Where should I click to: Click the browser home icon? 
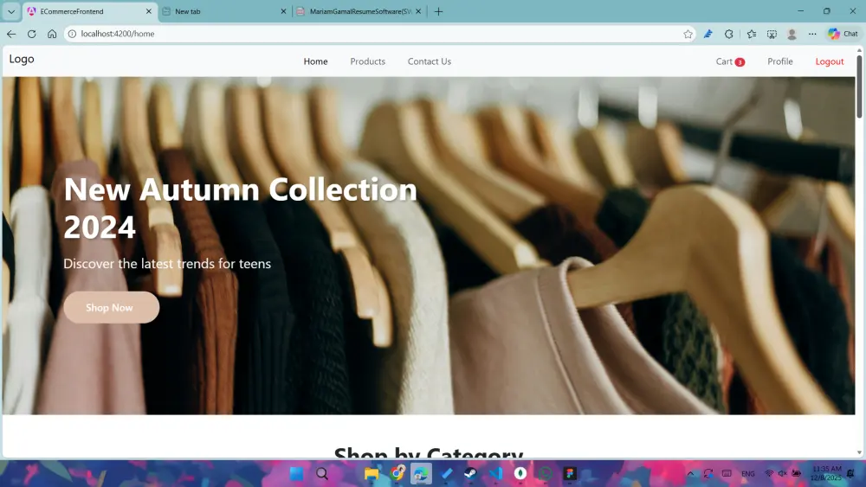(52, 34)
